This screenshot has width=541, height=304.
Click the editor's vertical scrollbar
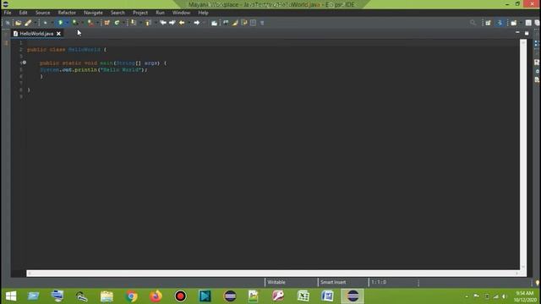pos(523,154)
